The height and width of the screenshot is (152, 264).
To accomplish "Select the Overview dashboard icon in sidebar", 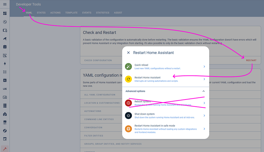I will (x=5, y=13).
